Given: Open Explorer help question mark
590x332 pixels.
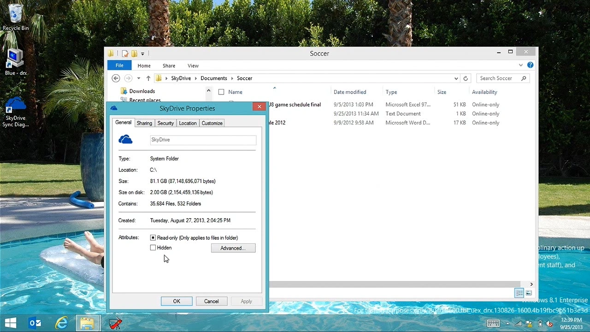Looking at the screenshot, I should pyautogui.click(x=530, y=65).
